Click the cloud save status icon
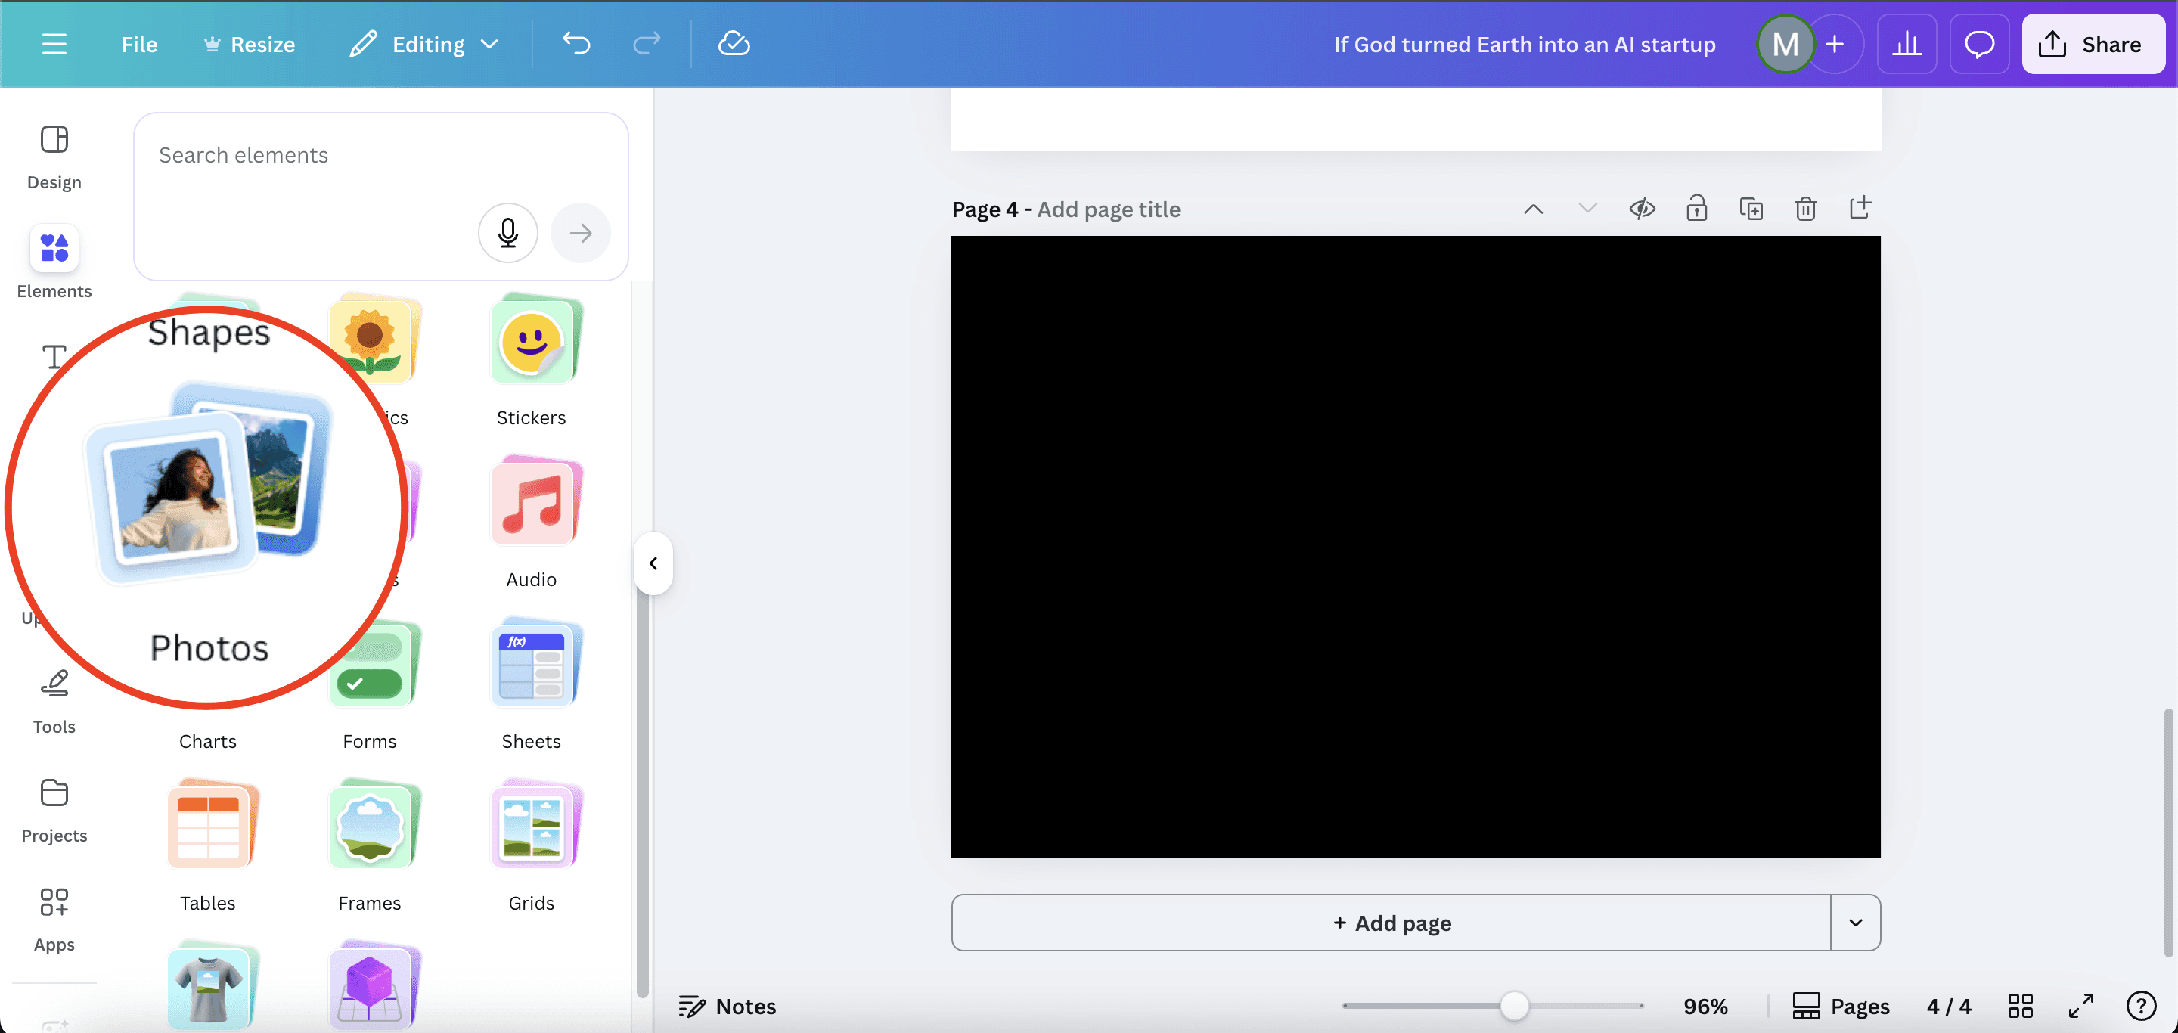 734,44
